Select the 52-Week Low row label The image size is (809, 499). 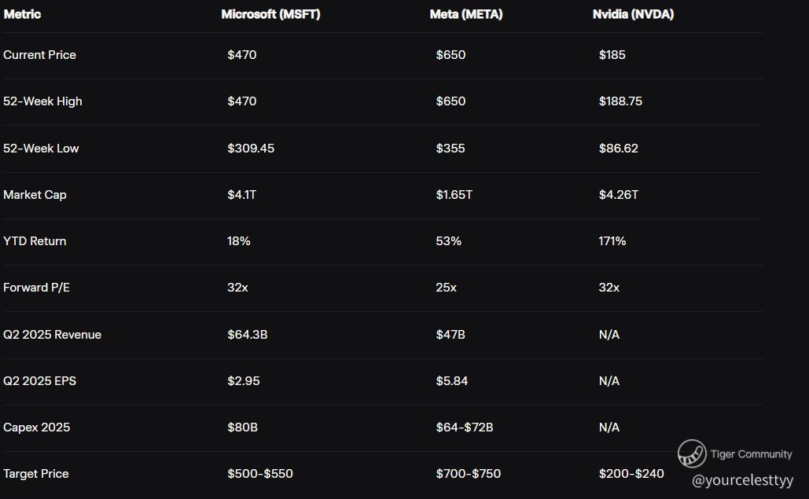41,149
